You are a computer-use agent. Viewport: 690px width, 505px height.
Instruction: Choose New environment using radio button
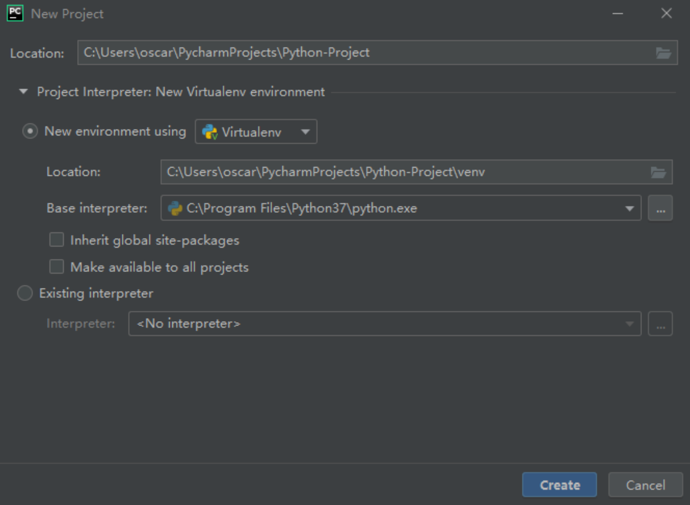[x=30, y=132]
